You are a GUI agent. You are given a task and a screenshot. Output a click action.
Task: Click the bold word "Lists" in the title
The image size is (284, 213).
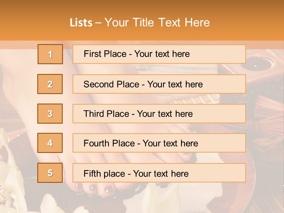(81, 23)
